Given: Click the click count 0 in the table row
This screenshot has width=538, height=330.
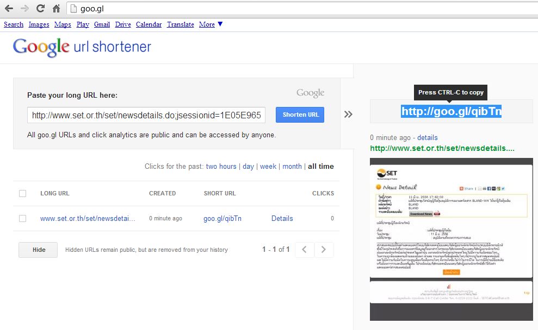Looking at the screenshot, I should coord(332,218).
